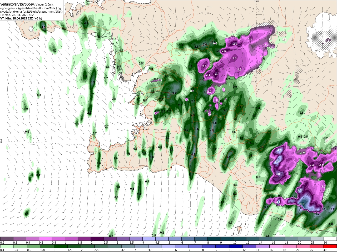Click dark purple upper legend swatch between 2 and 2.5
337x252 pixels.
coord(97,239)
